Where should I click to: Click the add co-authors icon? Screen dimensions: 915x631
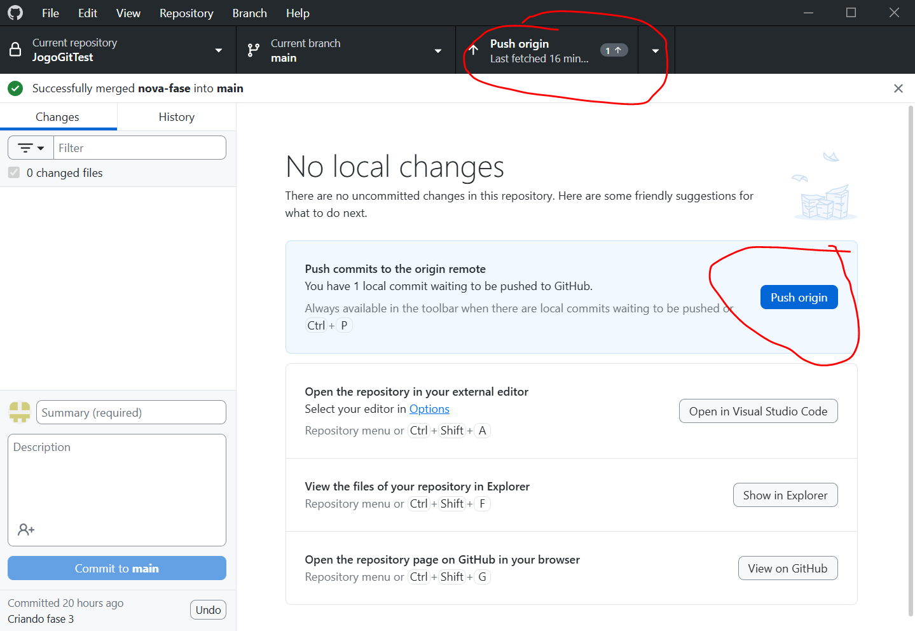point(26,529)
